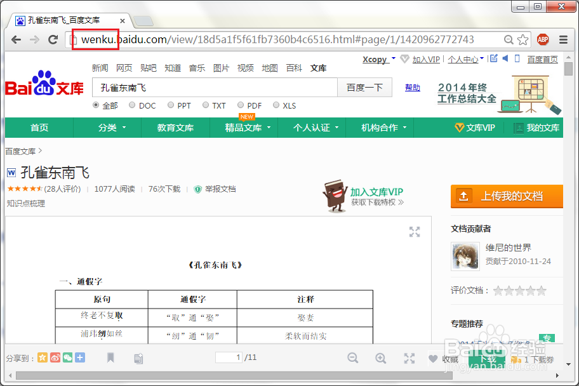The height and width of the screenshot is (386, 579).
Task: Open the Chrome hamburger menu
Action: (x=563, y=39)
